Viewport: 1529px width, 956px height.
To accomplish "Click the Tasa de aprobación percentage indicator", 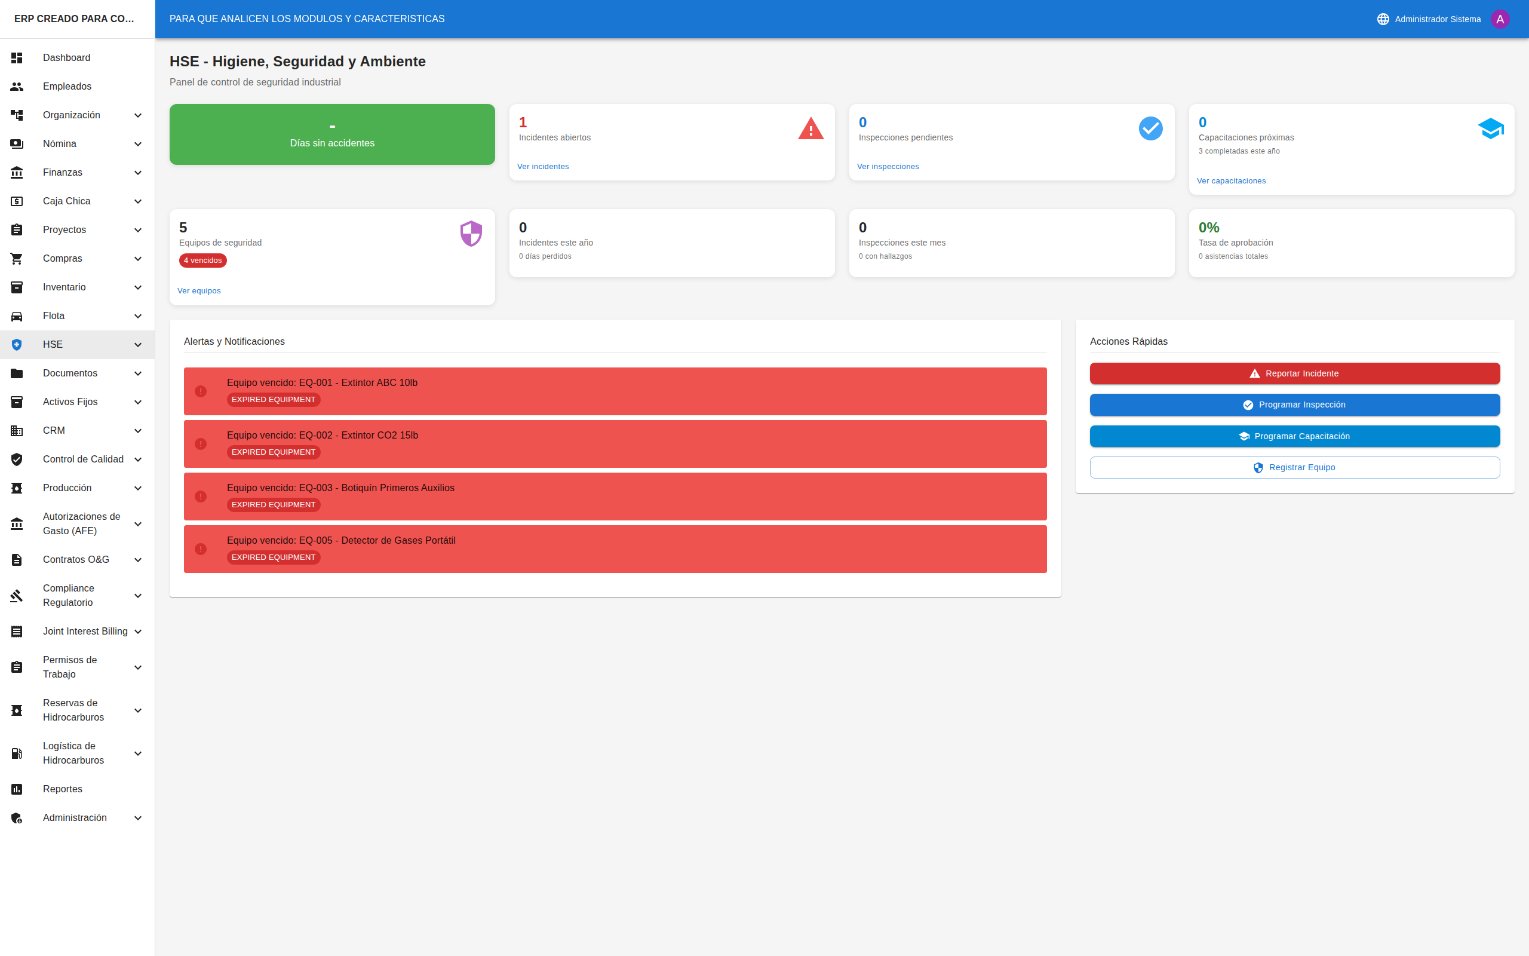I will pyautogui.click(x=1209, y=227).
